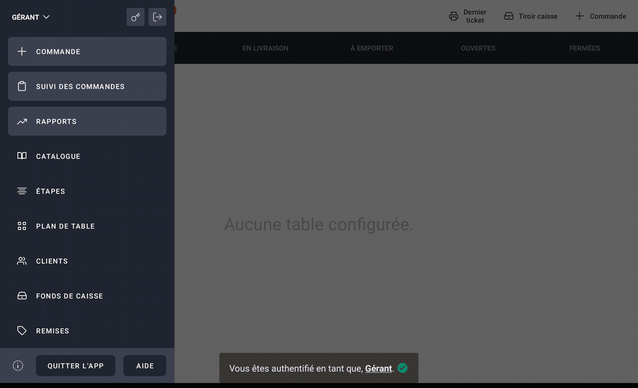Screen dimensions: 638x388
Task: Click the Aide button
Action: (x=145, y=365)
